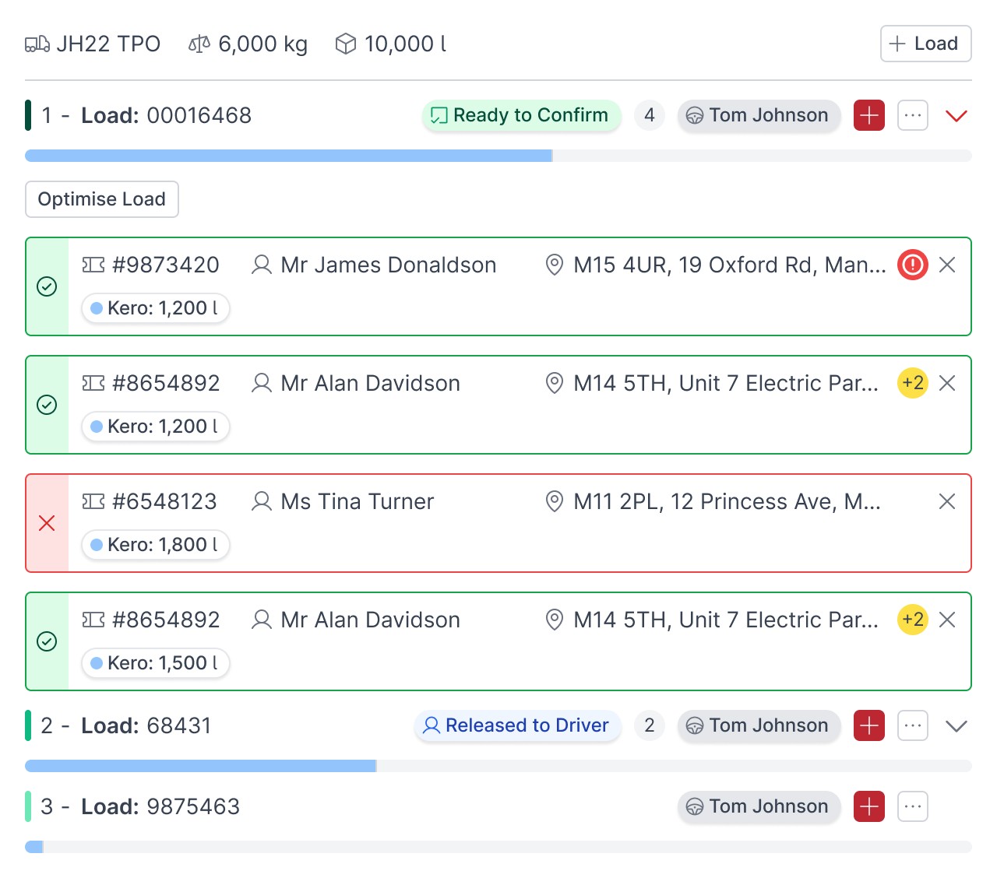
Task: Remove order #6548123 with its X icon
Action: click(947, 501)
